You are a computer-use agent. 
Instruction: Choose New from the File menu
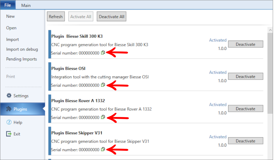pyautogui.click(x=10, y=16)
